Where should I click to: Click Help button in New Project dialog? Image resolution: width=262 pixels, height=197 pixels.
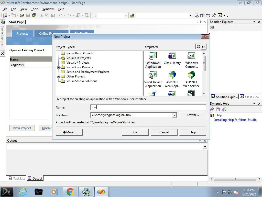click(193, 132)
